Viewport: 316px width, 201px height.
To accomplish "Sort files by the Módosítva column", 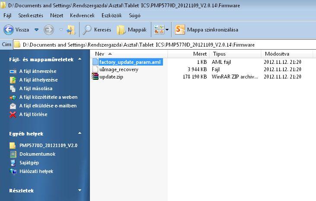I will point(287,54).
